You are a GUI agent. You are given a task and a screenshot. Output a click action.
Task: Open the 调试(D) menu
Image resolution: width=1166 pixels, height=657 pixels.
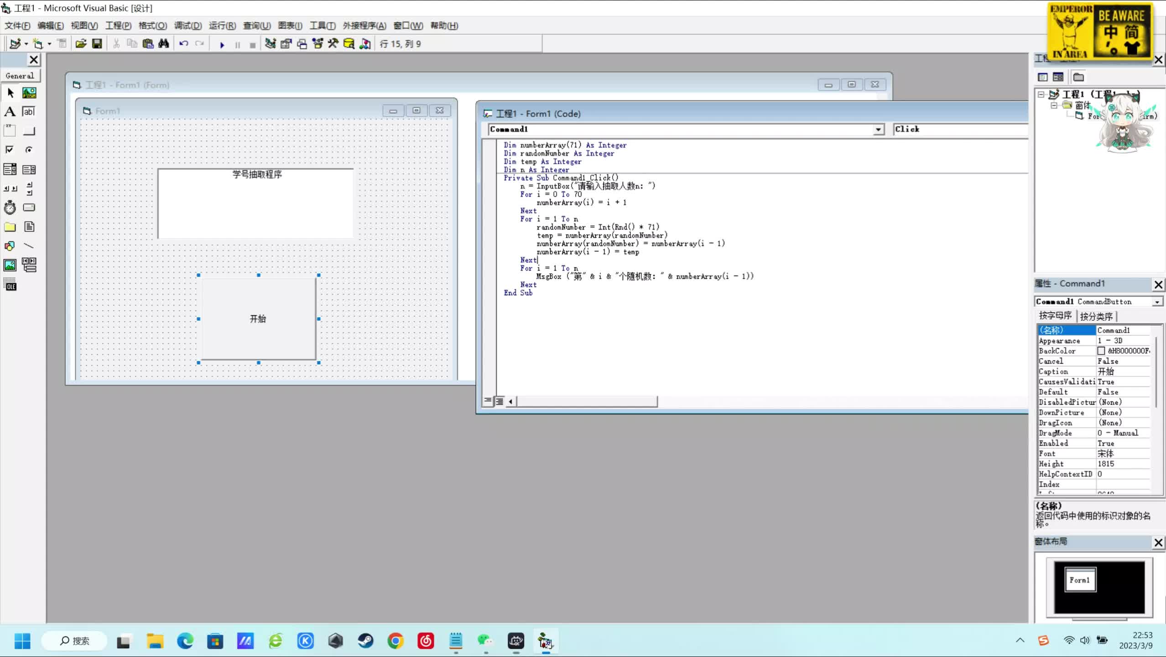point(187,26)
